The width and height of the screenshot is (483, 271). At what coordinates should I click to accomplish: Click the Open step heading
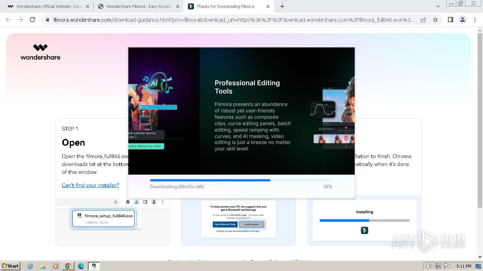[x=73, y=143]
